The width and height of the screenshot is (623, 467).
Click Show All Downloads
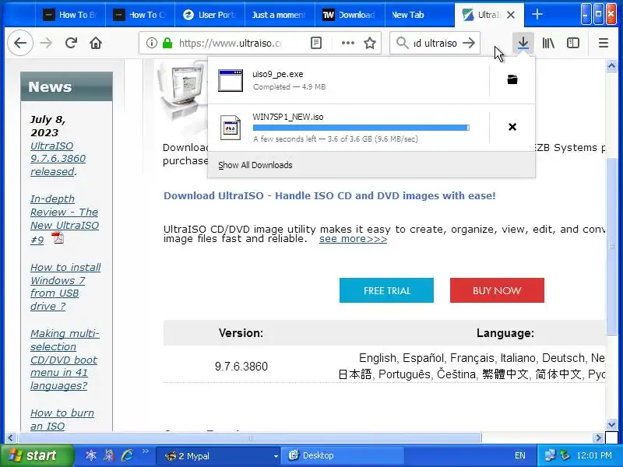(x=371, y=165)
